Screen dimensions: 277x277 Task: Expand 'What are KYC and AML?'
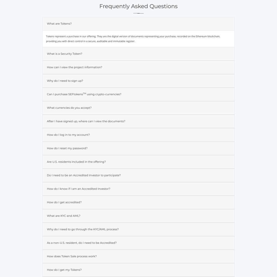[138, 216]
